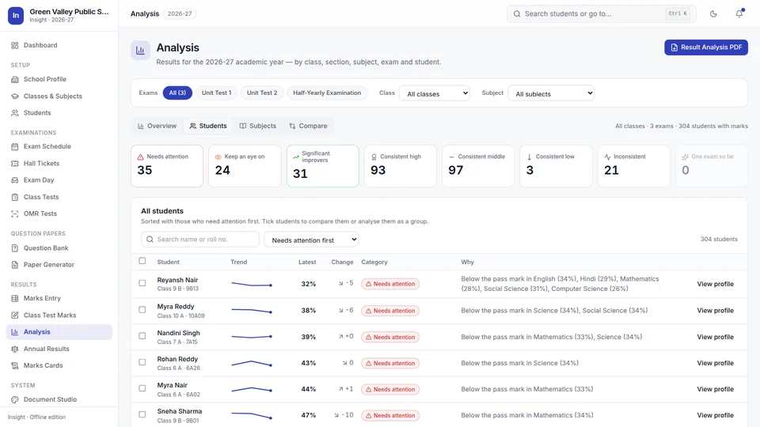Select the Significant improvers card
The image size is (760, 427).
tap(323, 165)
